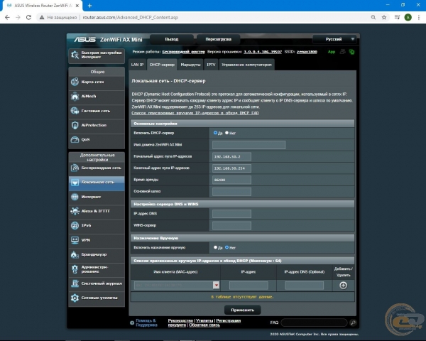Open the Утилиты footer link

pyautogui.click(x=204, y=320)
